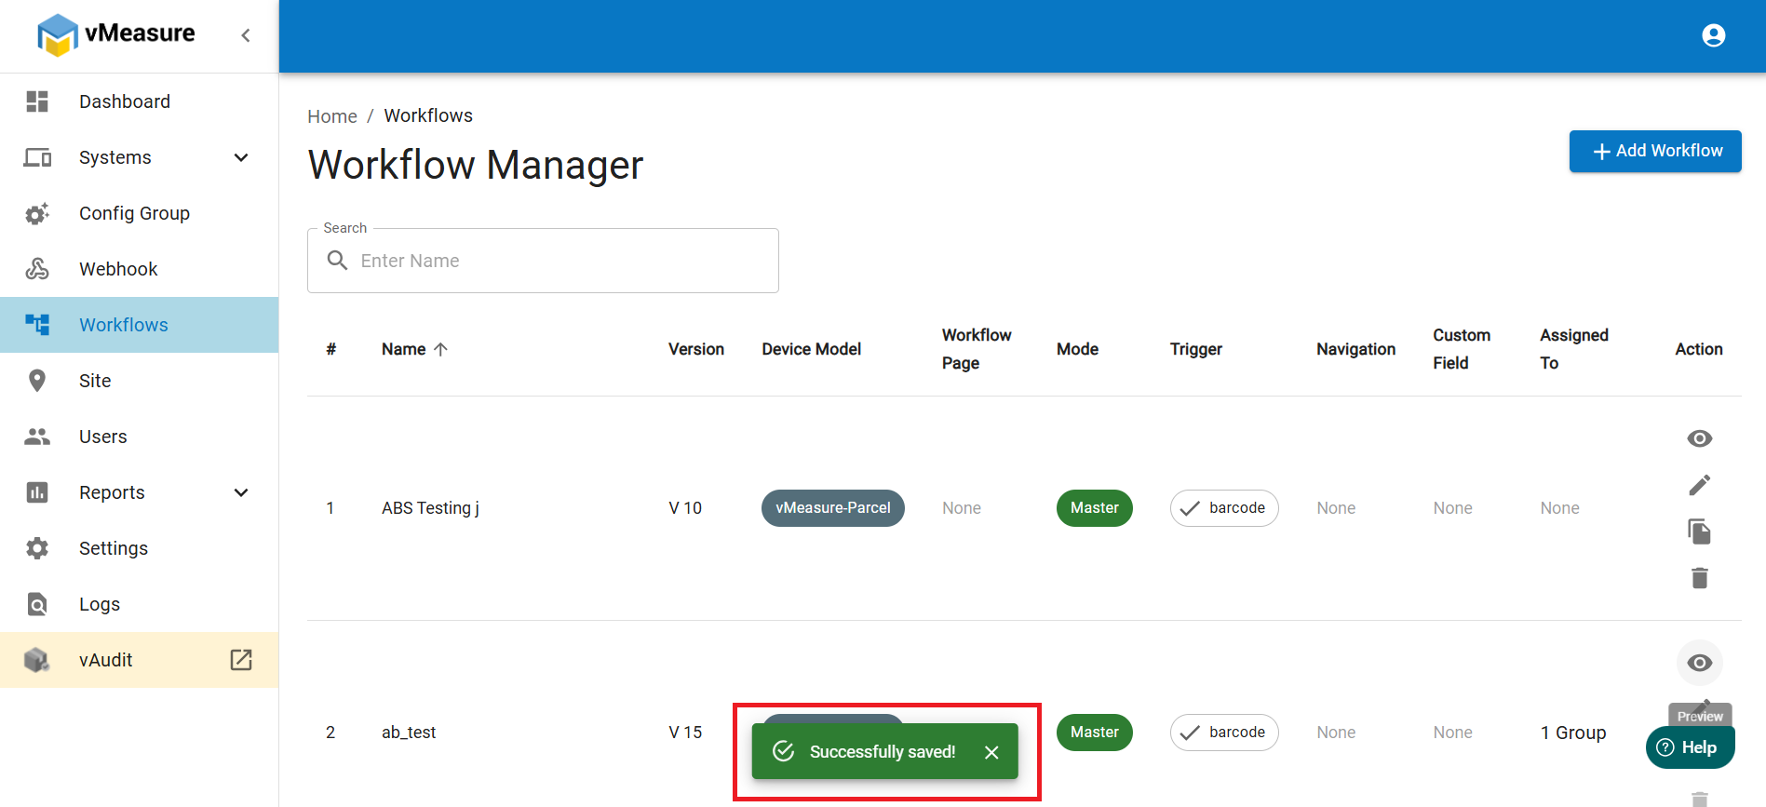1766x807 pixels.
Task: Click the Users people icon
Action: (37, 437)
